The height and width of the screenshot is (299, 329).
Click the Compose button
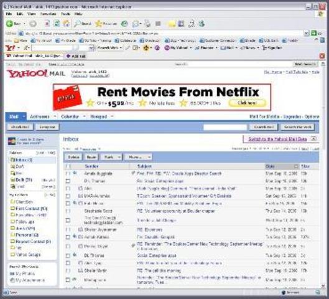click(x=47, y=127)
